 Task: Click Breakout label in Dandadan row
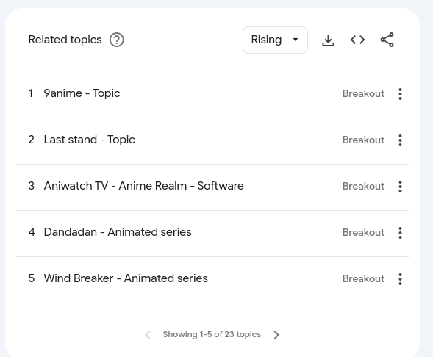[363, 233]
